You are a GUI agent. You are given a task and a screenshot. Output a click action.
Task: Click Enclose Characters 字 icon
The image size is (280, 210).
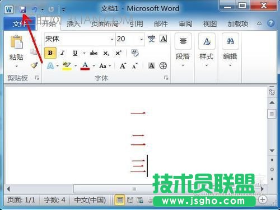[163, 66]
